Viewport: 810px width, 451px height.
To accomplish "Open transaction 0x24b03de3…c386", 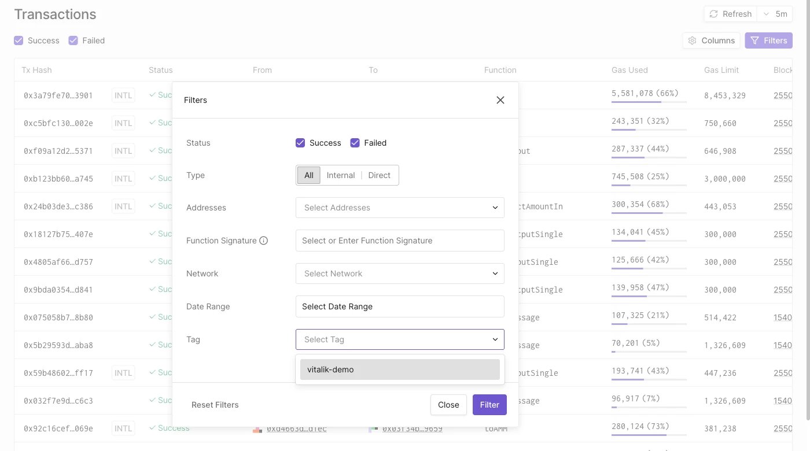I will click(x=58, y=206).
